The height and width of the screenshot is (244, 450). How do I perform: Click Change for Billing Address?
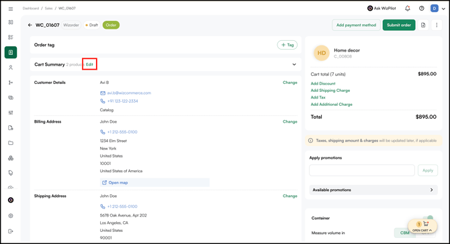290,122
